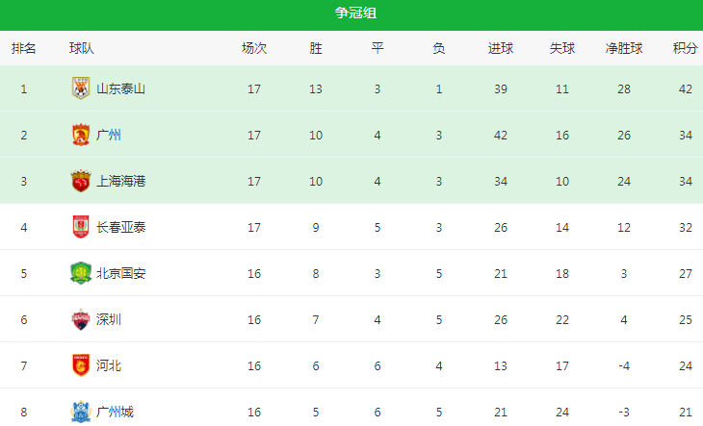Select the 长春亚泰 team name text
The height and width of the screenshot is (426, 703).
pos(121,227)
